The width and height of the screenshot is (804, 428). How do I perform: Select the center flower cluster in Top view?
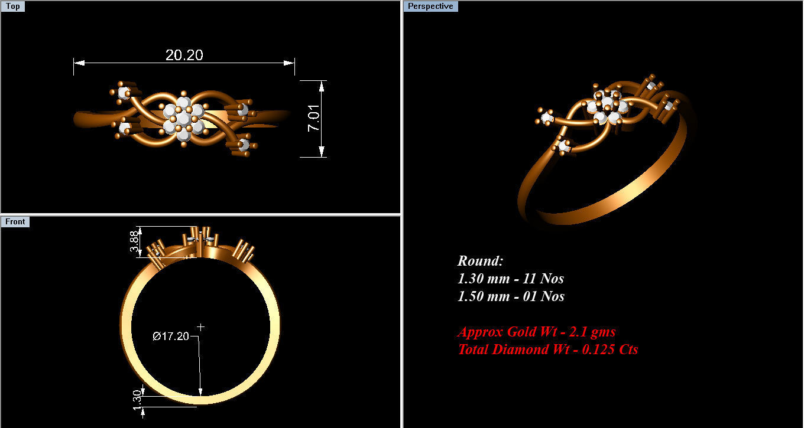(183, 119)
